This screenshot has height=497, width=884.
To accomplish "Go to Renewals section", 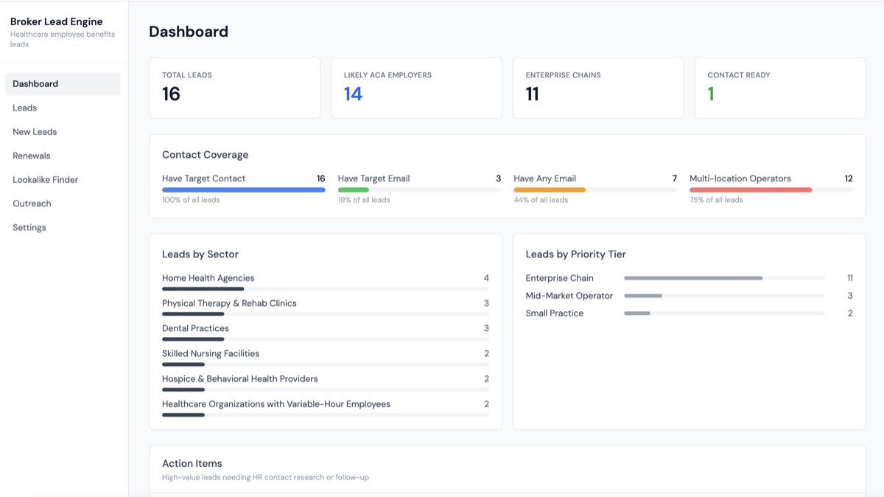I will [63, 156].
